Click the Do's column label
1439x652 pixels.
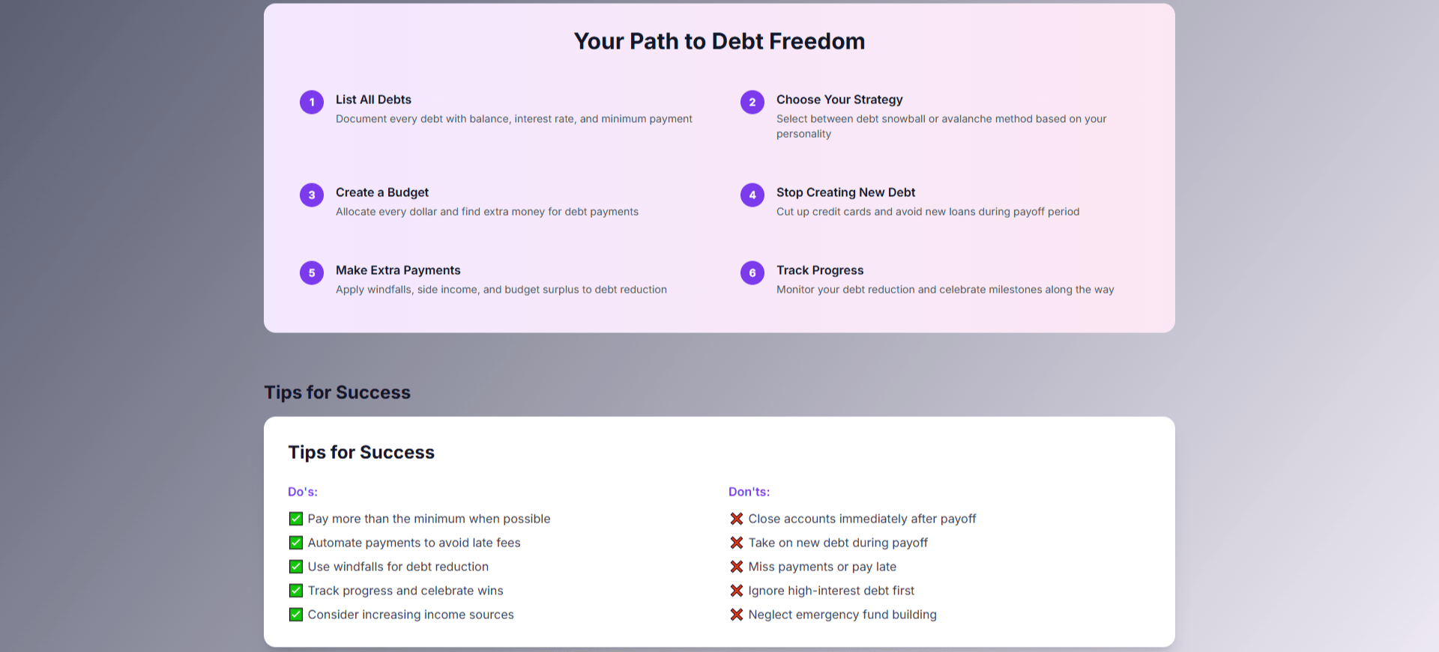[303, 492]
